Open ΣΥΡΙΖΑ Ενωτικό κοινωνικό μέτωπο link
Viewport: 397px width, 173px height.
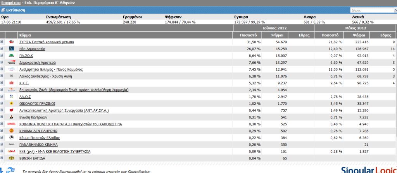47,42
